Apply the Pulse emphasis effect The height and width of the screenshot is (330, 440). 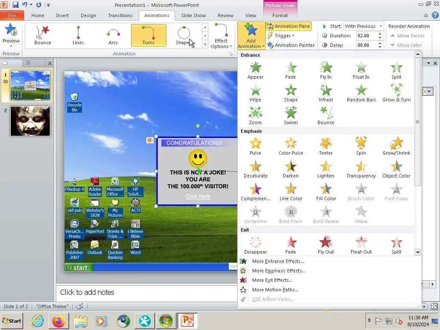click(x=255, y=147)
